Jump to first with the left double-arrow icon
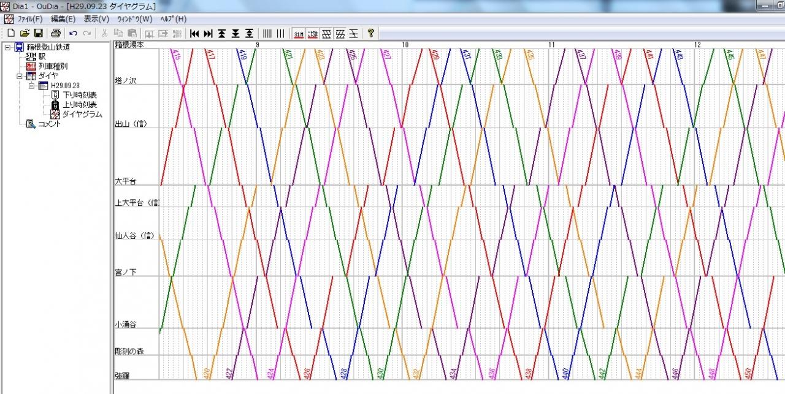 point(194,33)
